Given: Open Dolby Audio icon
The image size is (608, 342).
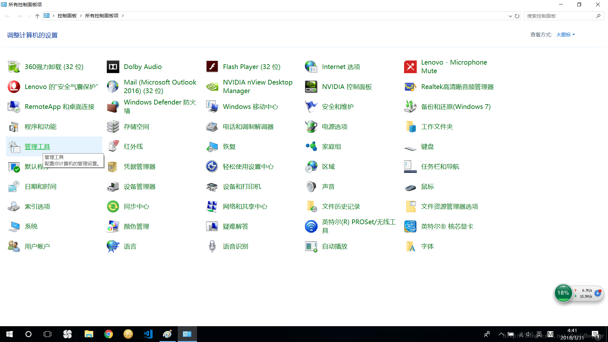Looking at the screenshot, I should pyautogui.click(x=113, y=67).
